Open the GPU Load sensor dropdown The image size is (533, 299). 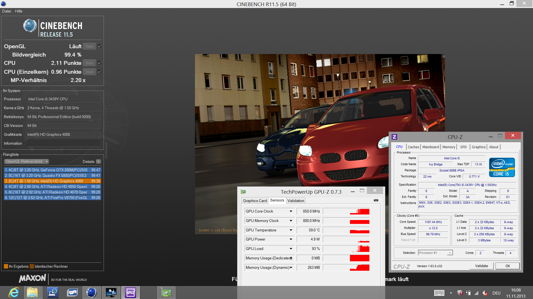click(x=291, y=249)
